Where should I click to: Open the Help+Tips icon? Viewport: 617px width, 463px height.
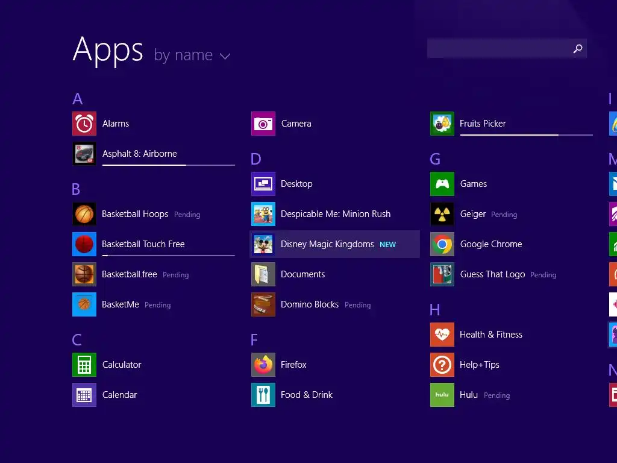tap(442, 365)
